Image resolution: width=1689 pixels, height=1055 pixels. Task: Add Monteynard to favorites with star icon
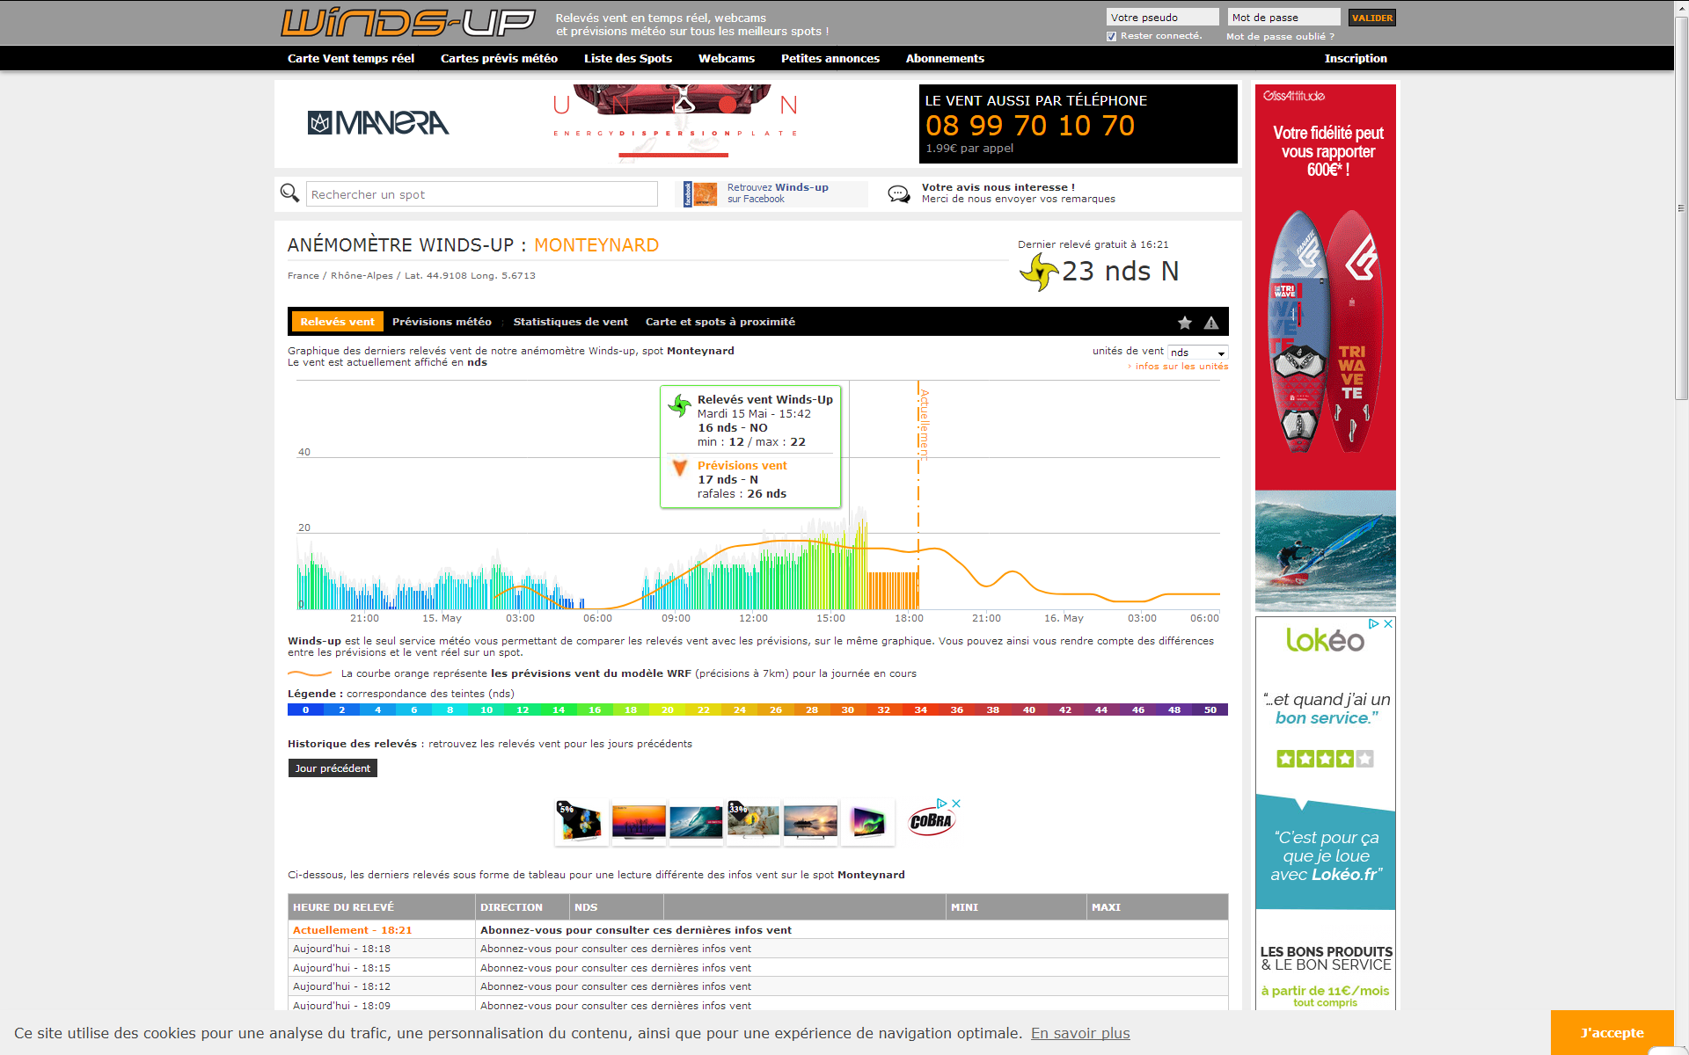[x=1185, y=323]
